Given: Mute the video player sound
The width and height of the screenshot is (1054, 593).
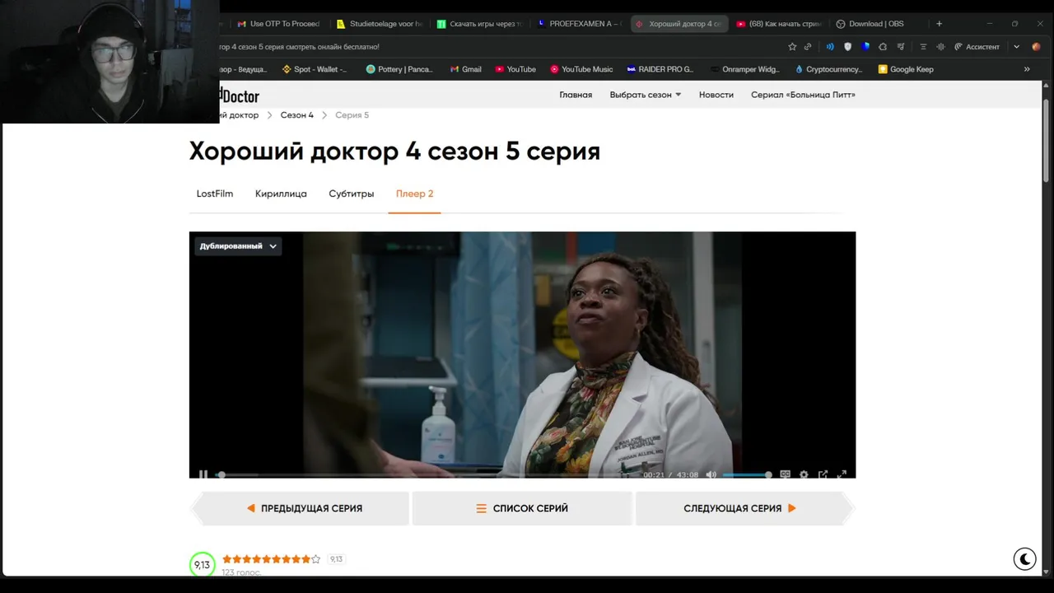Looking at the screenshot, I should pyautogui.click(x=711, y=474).
